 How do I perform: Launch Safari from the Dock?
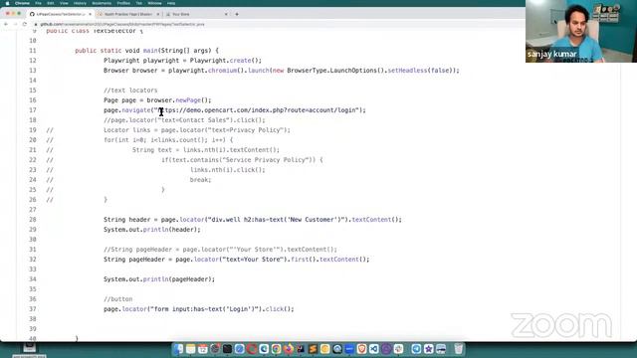tap(240, 349)
